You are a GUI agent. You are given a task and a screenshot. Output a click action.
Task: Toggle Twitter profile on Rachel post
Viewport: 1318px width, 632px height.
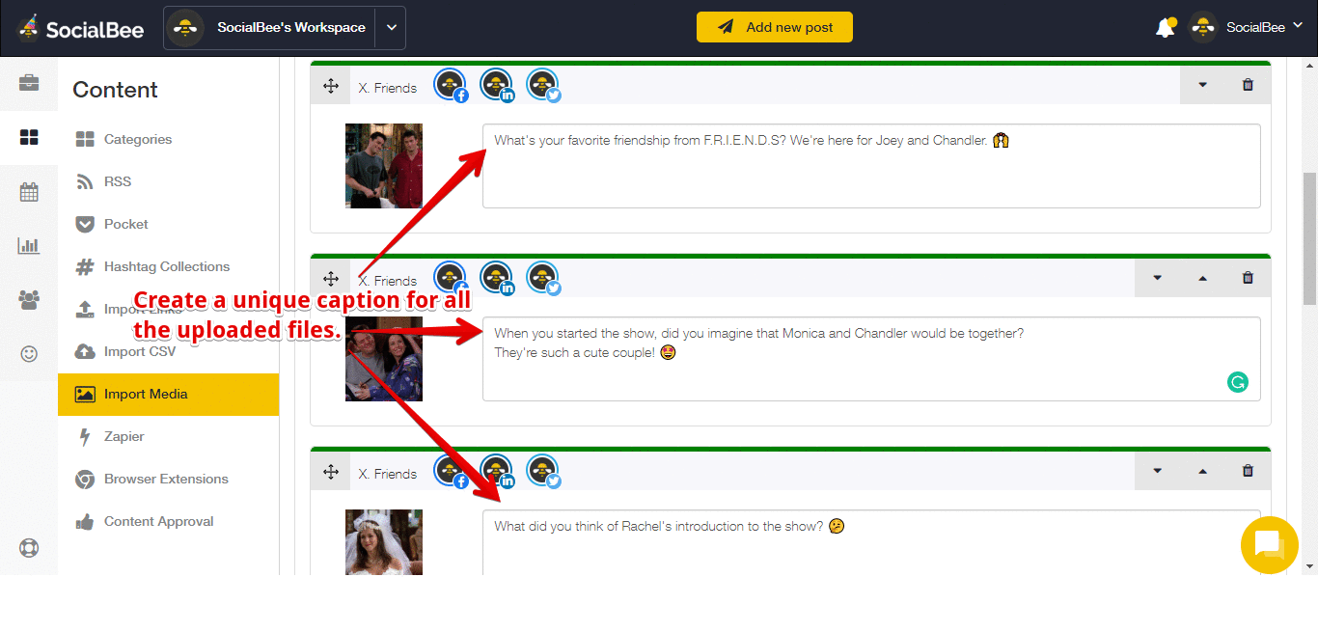click(543, 471)
